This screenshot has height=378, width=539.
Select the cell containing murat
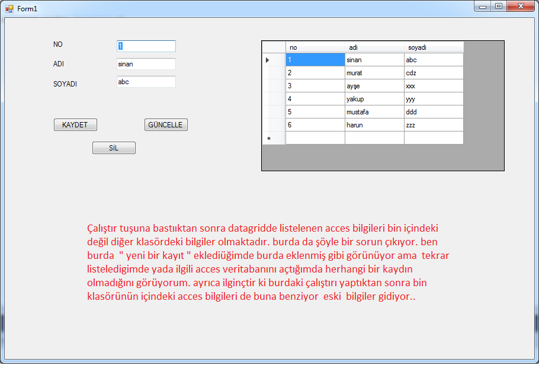(x=374, y=73)
